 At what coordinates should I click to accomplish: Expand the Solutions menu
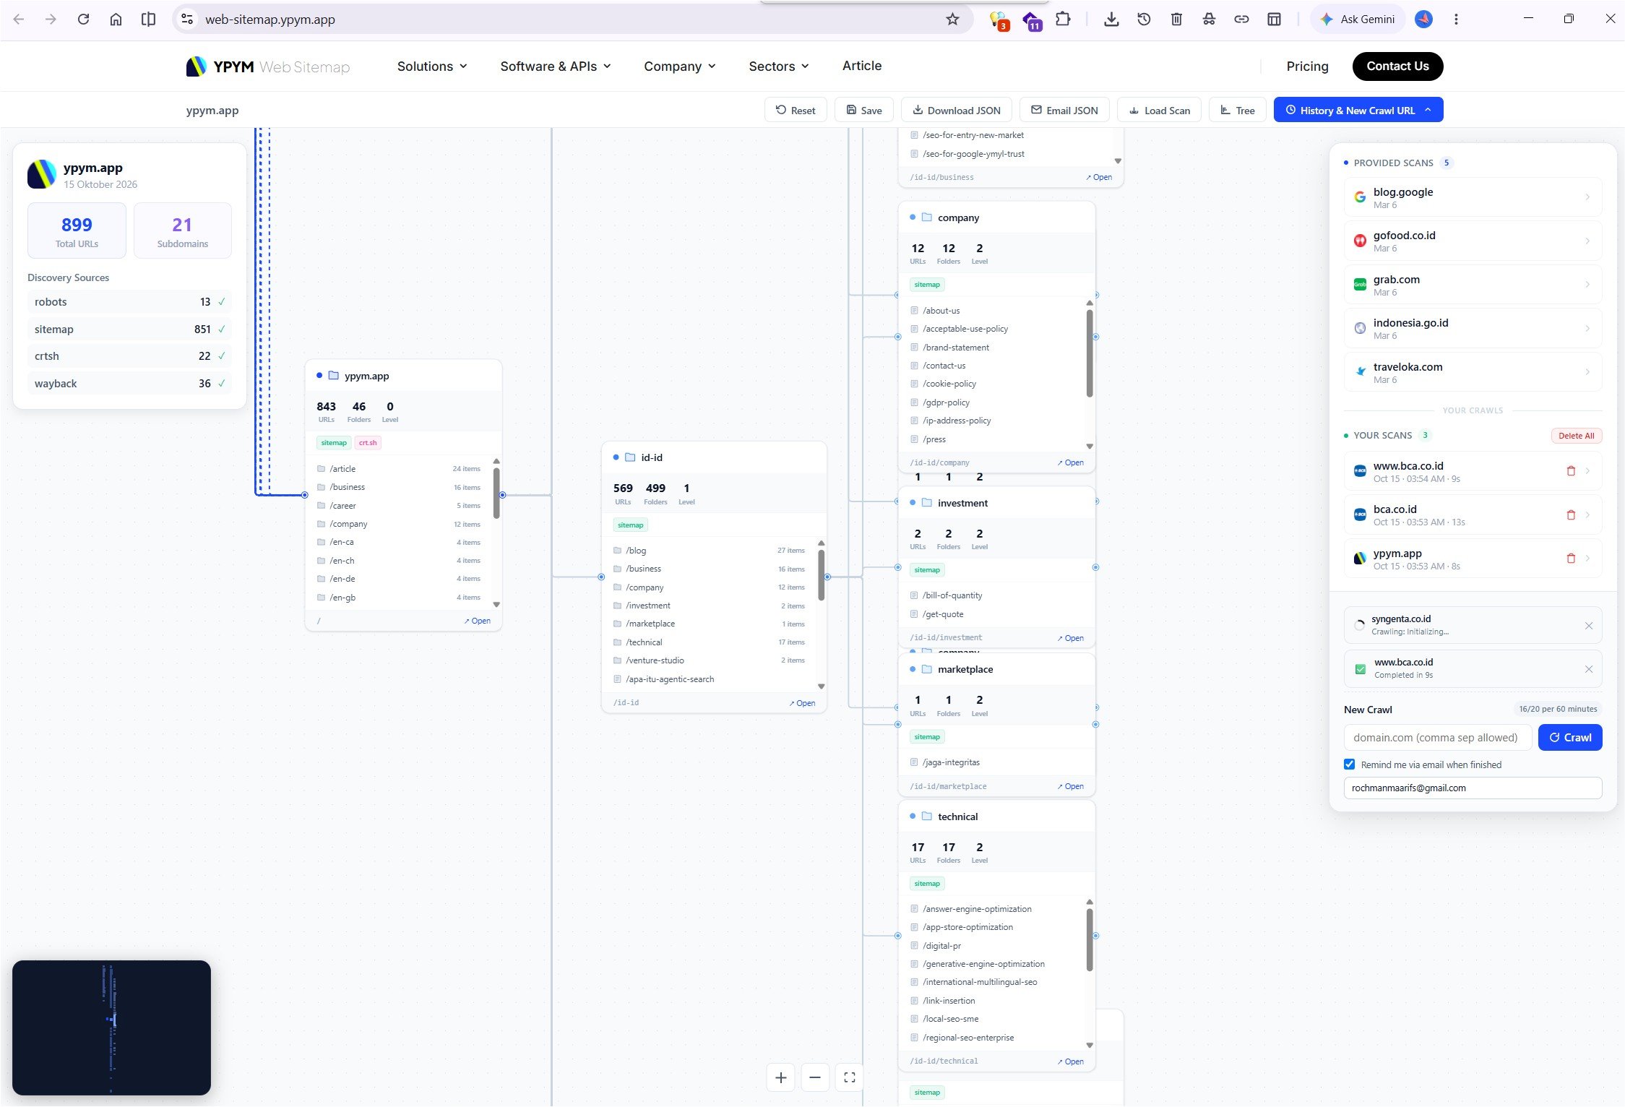click(x=432, y=66)
